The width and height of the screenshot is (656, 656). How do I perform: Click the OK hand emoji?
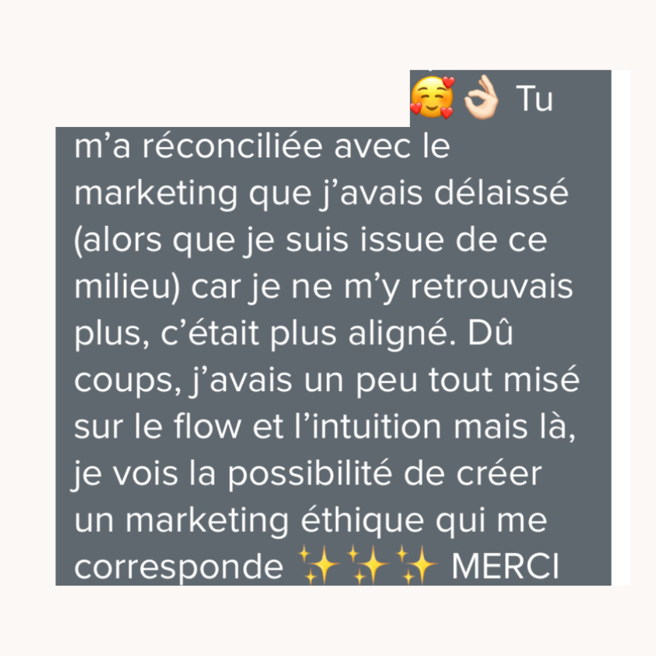tap(481, 98)
